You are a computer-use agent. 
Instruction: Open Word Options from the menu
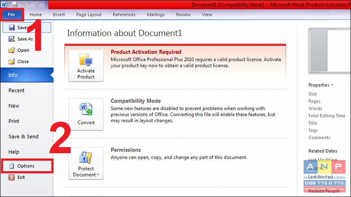tap(27, 166)
